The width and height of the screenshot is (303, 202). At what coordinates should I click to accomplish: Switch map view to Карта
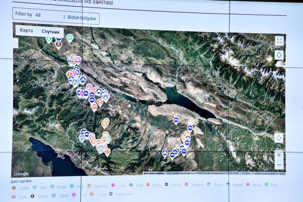pos(26,30)
